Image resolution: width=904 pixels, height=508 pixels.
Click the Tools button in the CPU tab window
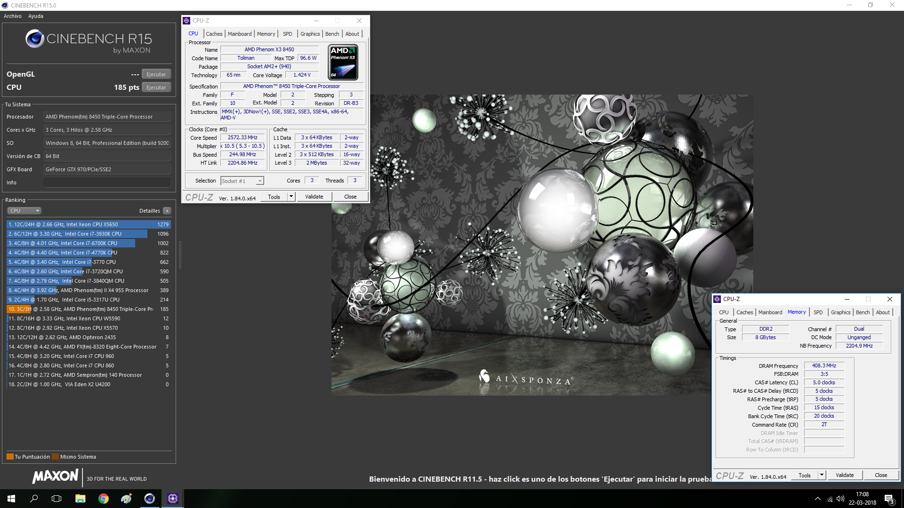tap(274, 197)
